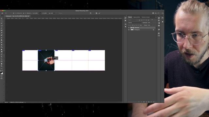This screenshot has width=209, height=117.
Task: Select the Blur tool
Action: (x=2, y=49)
